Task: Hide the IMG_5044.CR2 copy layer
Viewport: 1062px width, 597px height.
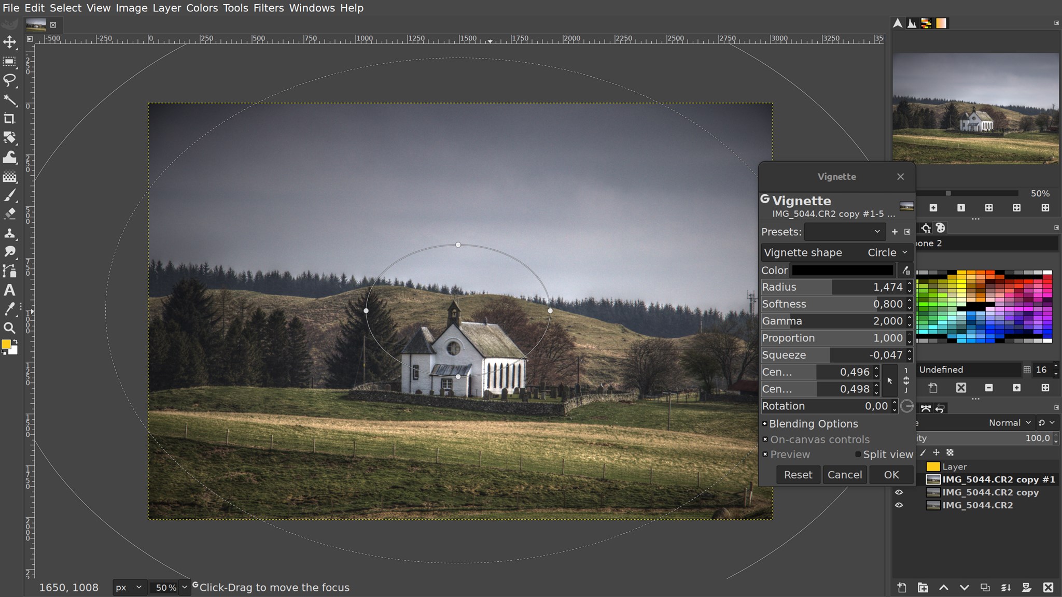Action: pos(899,492)
